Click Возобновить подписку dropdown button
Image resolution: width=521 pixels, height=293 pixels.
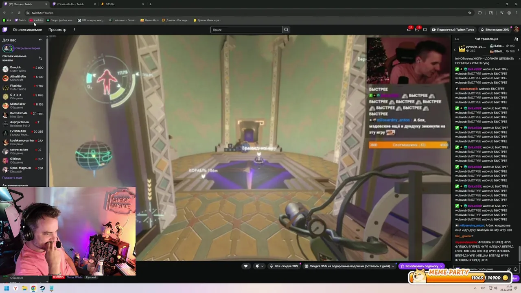422,266
